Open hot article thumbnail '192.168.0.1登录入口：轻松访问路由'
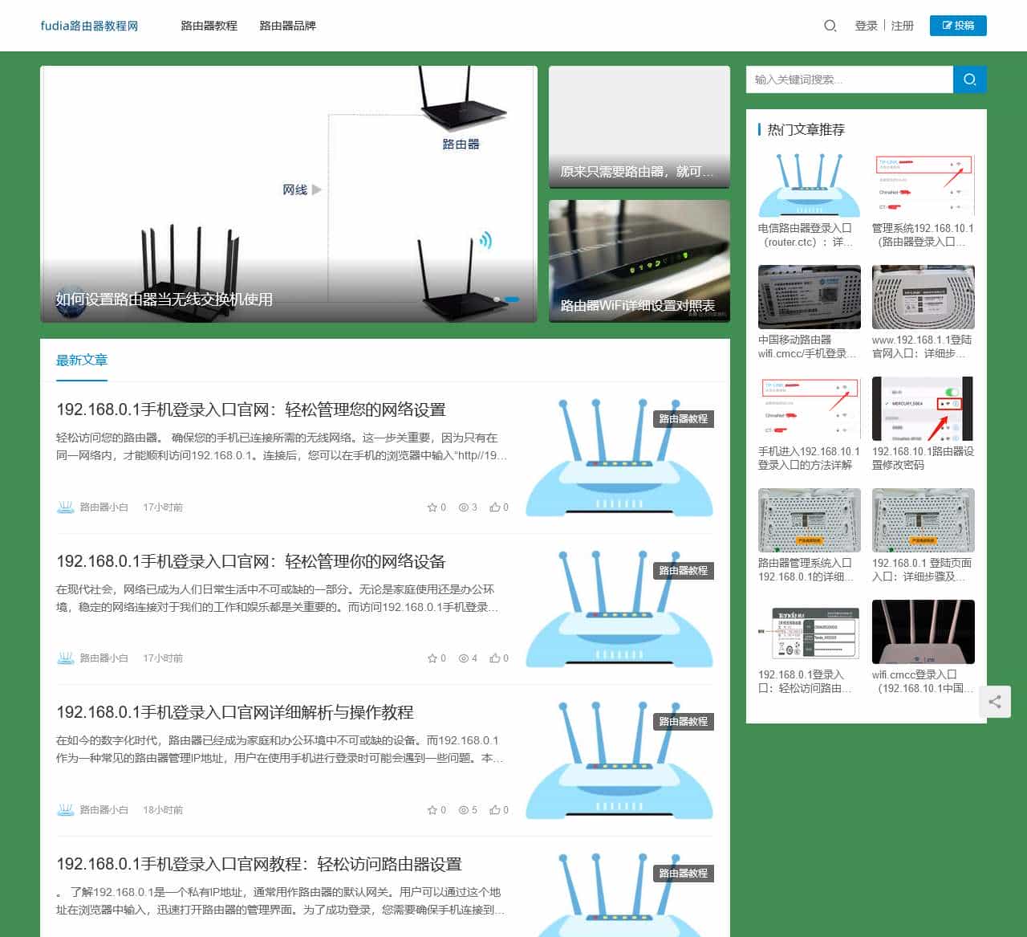The width and height of the screenshot is (1027, 937). 810,632
